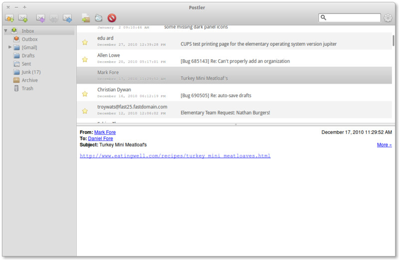The width and height of the screenshot is (399, 260).
Task: Open the Drafts folder
Action: (x=28, y=55)
